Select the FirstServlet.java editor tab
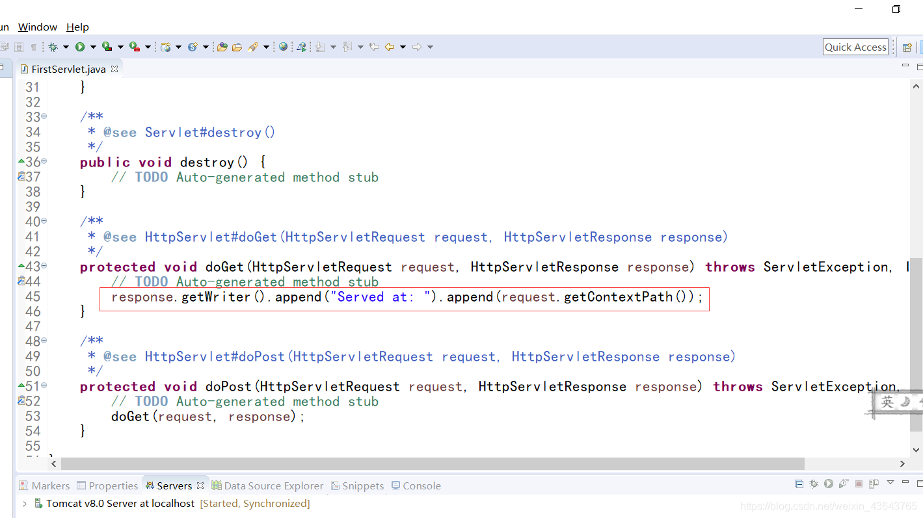The height and width of the screenshot is (518, 923). (x=68, y=69)
